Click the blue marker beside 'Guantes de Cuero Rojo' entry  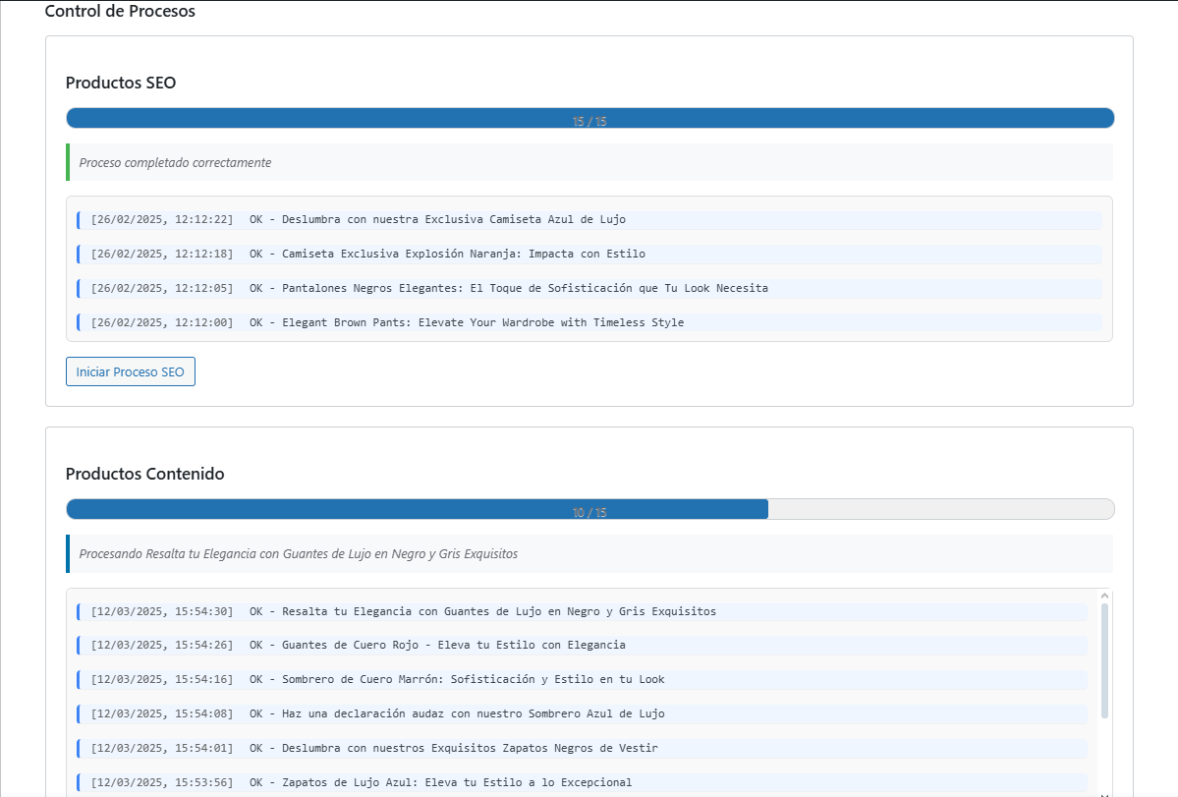click(x=79, y=645)
